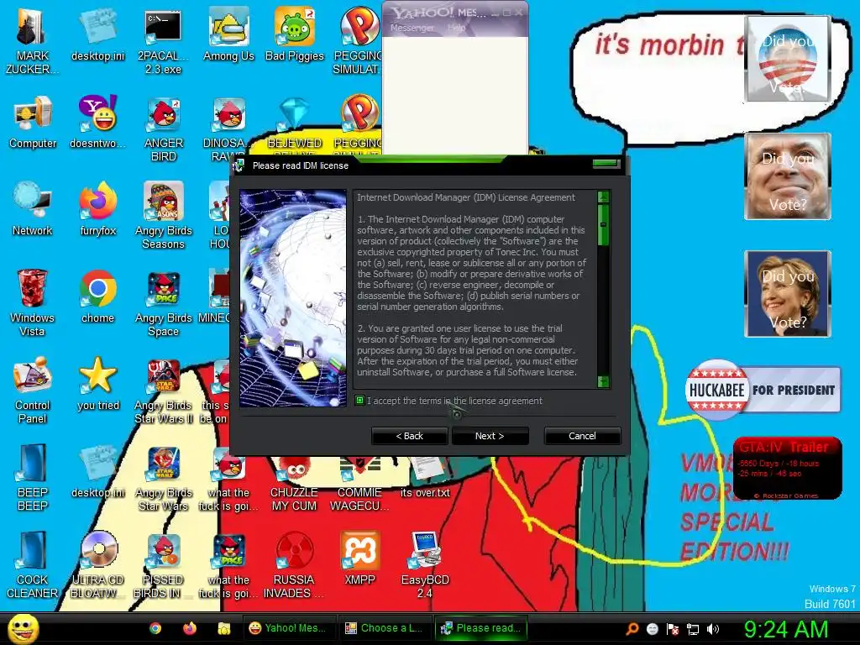
Task: Select the Computer desktop icon
Action: (33, 123)
